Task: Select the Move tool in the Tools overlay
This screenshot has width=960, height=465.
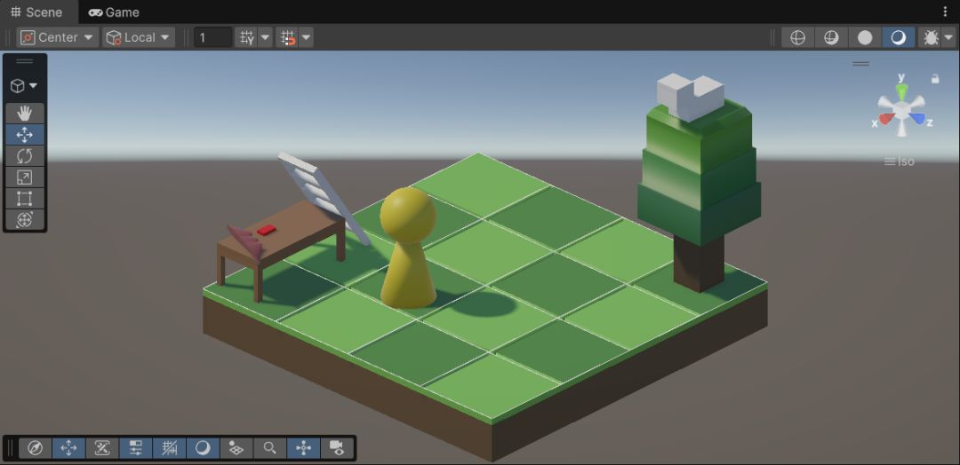Action: coord(25,134)
